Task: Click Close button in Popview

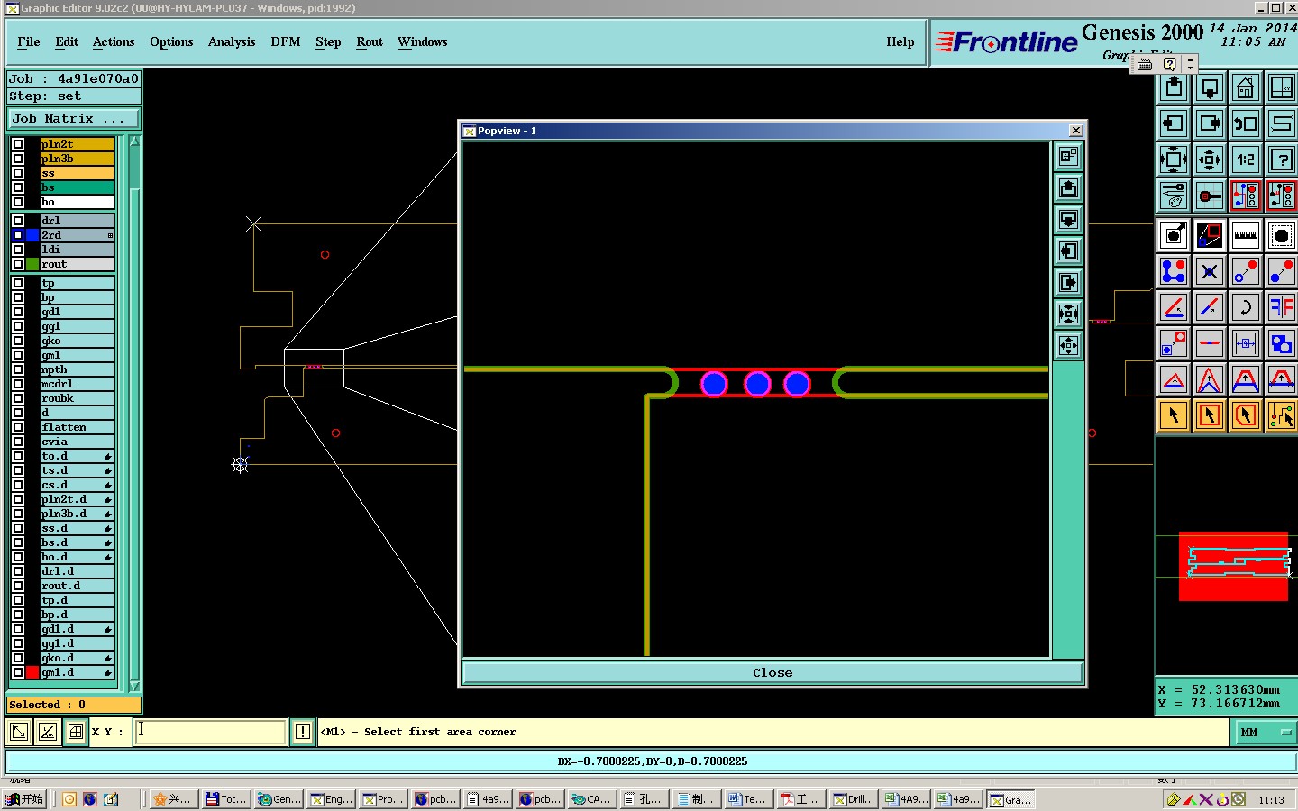Action: point(772,672)
